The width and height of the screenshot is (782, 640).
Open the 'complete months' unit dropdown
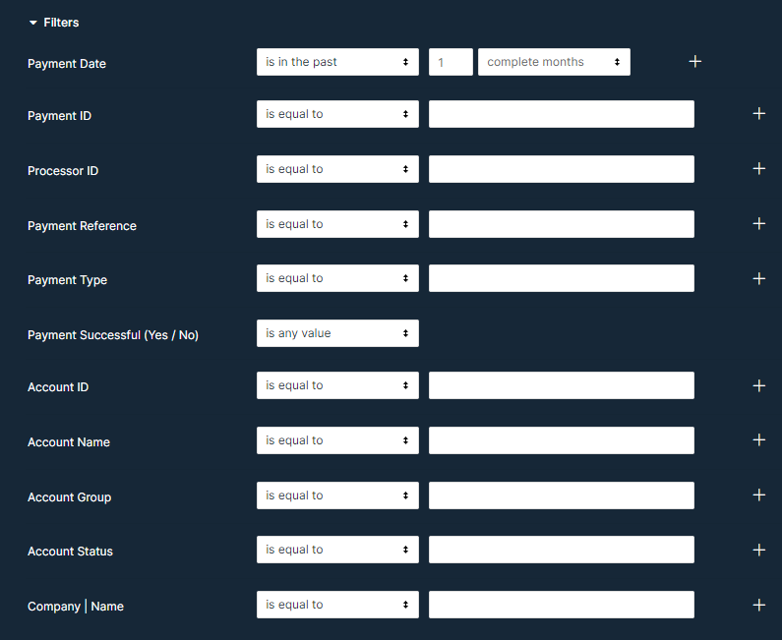pyautogui.click(x=554, y=62)
